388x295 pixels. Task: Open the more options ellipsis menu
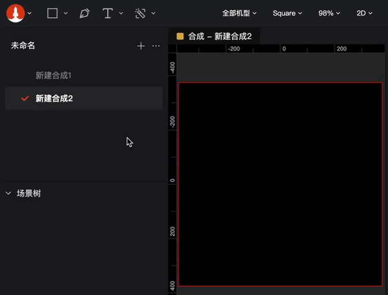(x=156, y=46)
